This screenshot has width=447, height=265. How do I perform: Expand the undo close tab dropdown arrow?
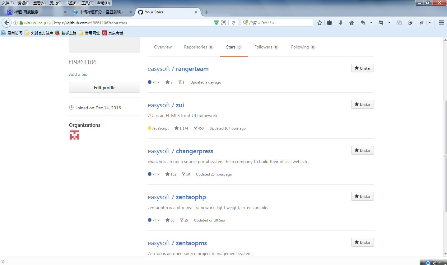point(371,23)
